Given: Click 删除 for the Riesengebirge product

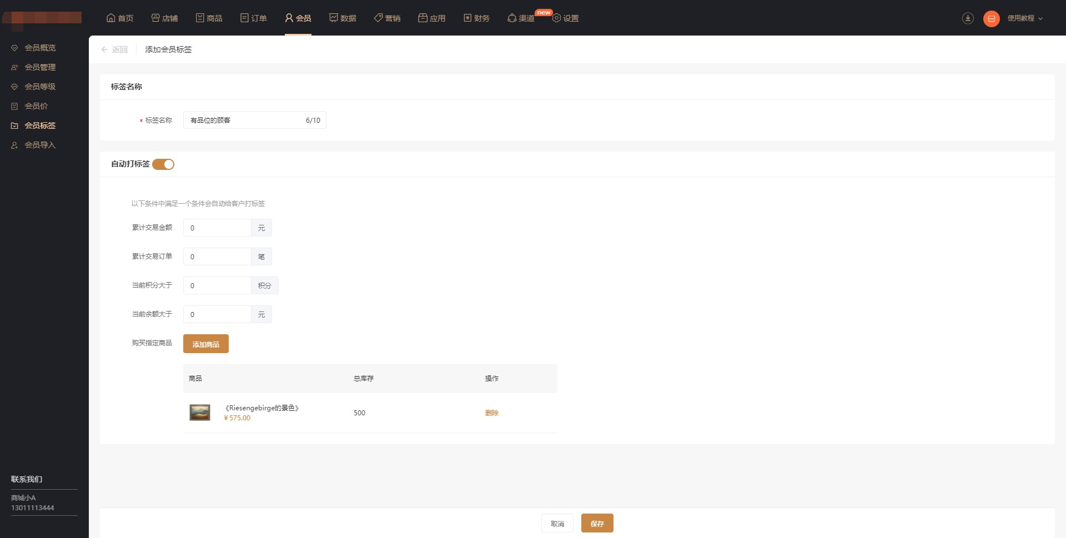Looking at the screenshot, I should click(x=491, y=413).
